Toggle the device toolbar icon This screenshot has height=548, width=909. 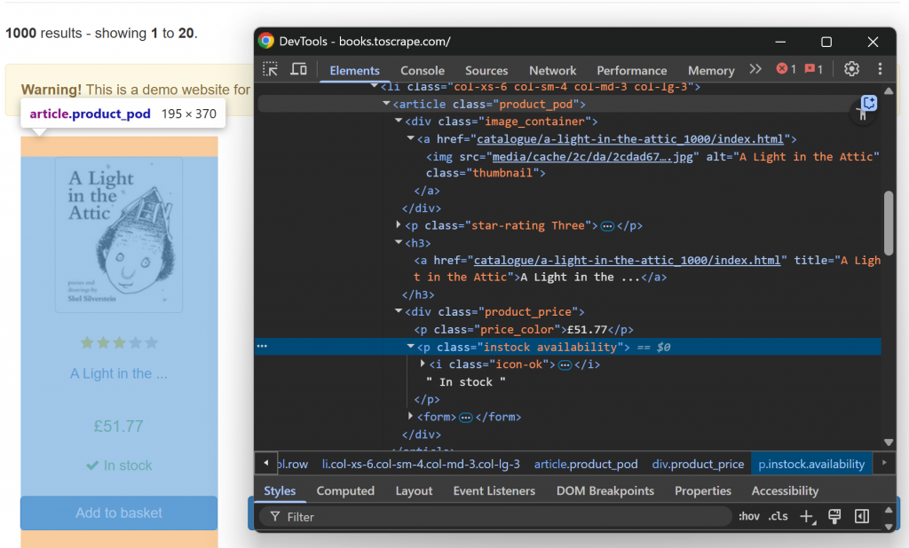(x=299, y=69)
